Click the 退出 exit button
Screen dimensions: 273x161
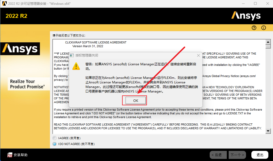260,155
